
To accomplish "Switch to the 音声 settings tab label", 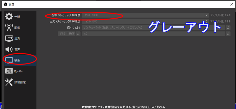I will coord(17,49).
